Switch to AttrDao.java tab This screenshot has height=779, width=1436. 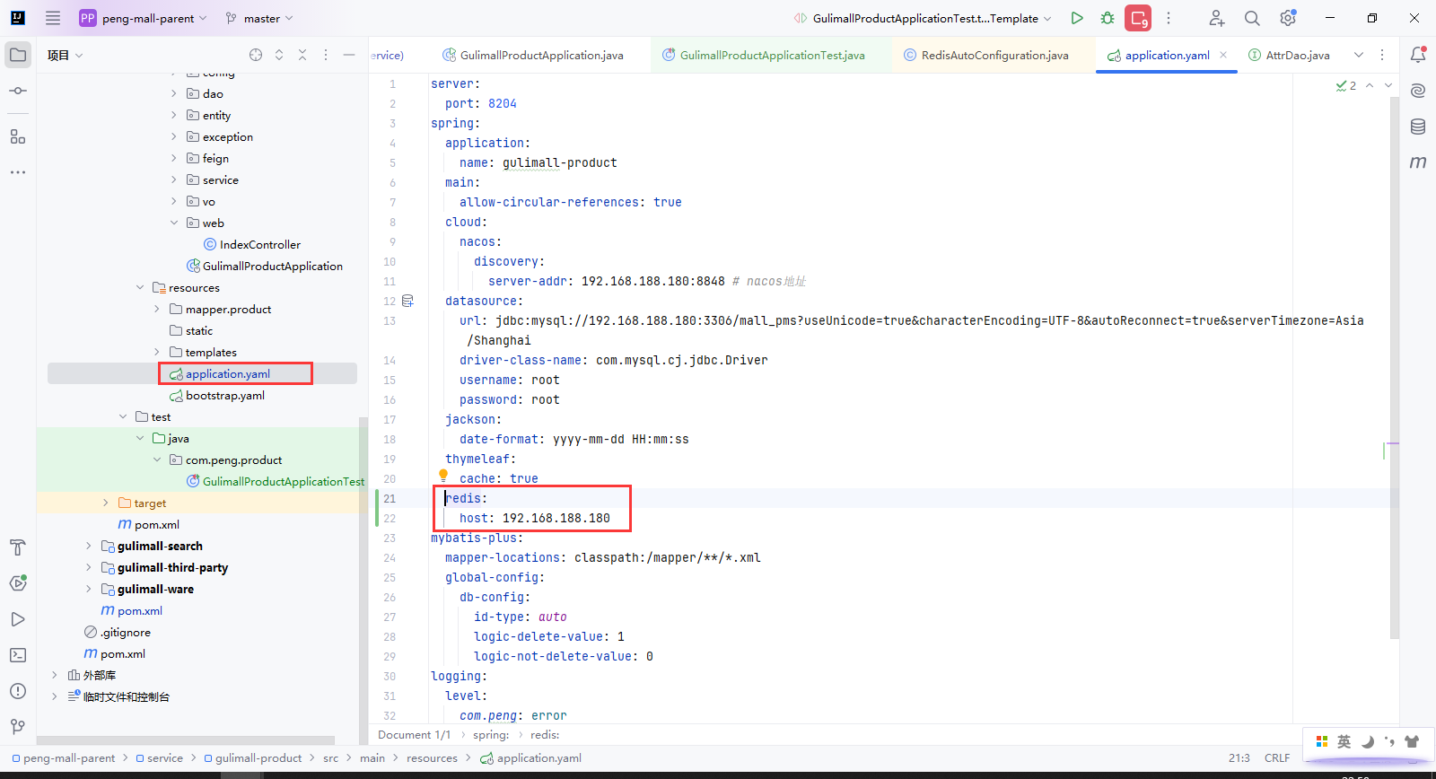[x=1289, y=55]
